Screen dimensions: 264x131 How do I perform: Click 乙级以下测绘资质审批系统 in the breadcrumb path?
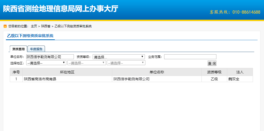click(73, 26)
